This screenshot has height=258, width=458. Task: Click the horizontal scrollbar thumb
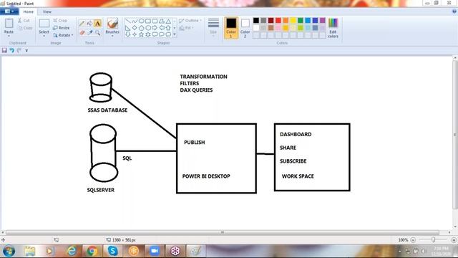223,232
